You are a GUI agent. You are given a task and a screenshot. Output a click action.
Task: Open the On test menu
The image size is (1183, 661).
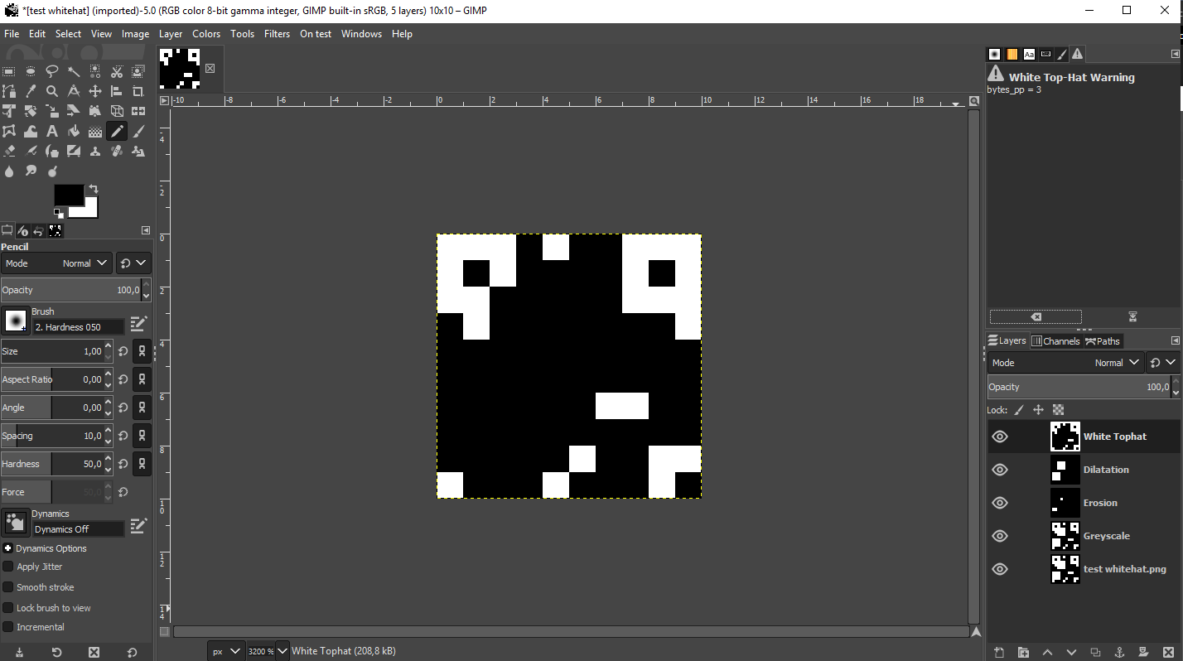[x=316, y=34]
